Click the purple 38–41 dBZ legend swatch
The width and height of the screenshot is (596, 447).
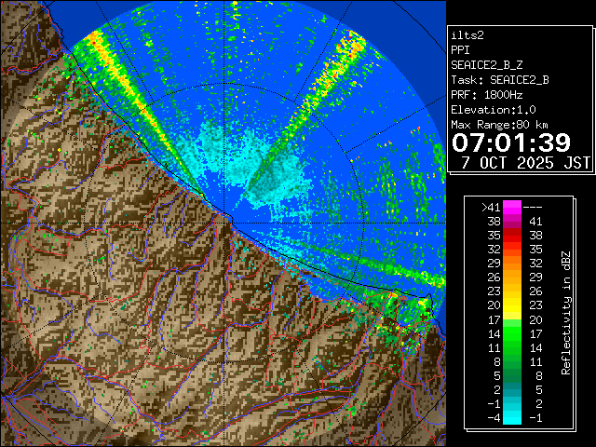tap(512, 222)
